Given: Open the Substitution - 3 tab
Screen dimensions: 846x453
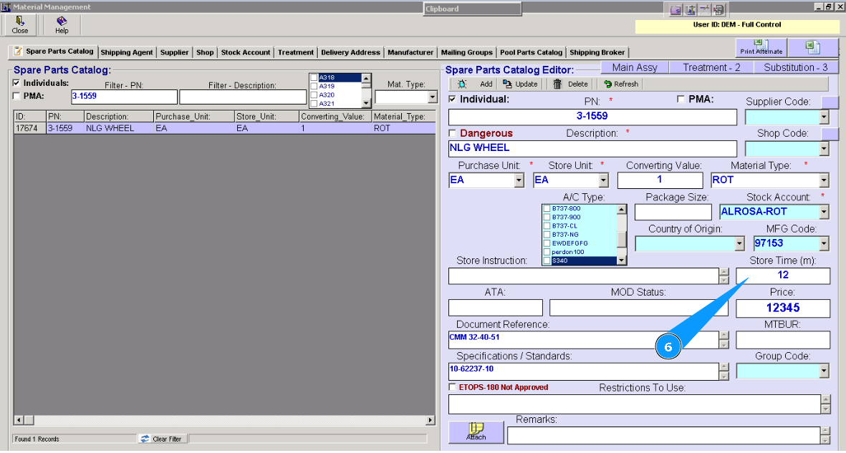Looking at the screenshot, I should [795, 67].
